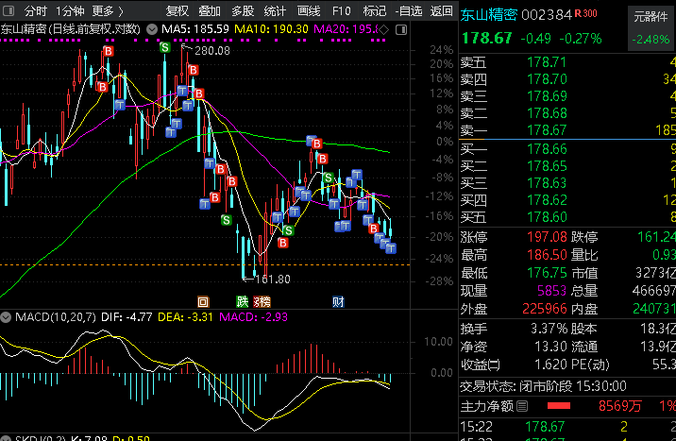676x441 pixels.
Task: Click the brown square event icon
Action: [x=203, y=302]
